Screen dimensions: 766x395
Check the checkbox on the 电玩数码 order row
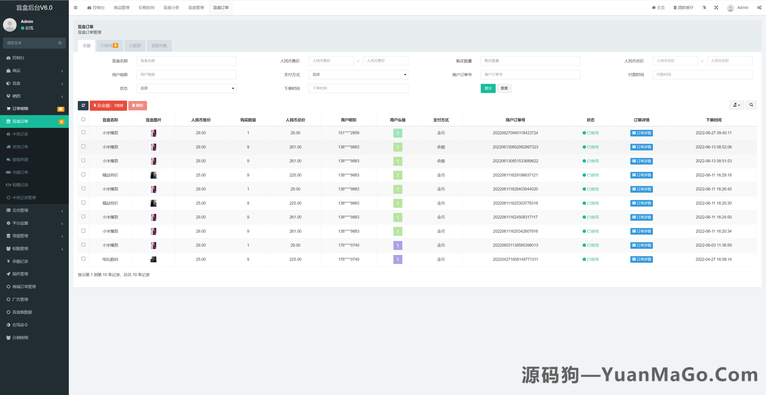pyautogui.click(x=83, y=259)
